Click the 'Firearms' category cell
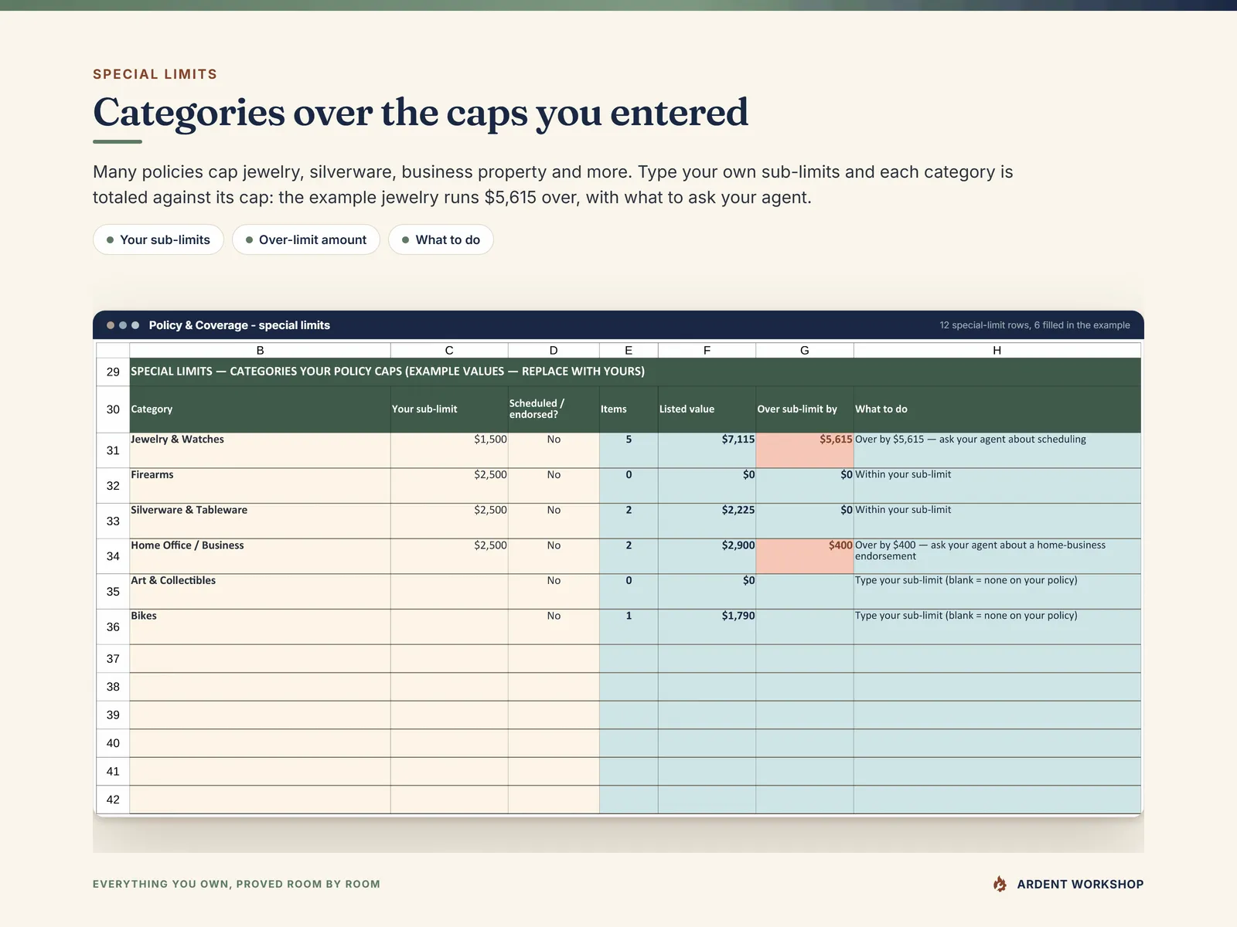Screen dimensions: 1237x927 (260, 486)
